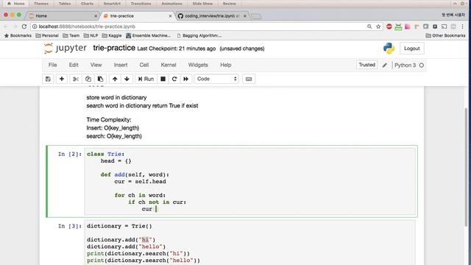
Task: Click the pencil edit mode icon
Action: 384,65
